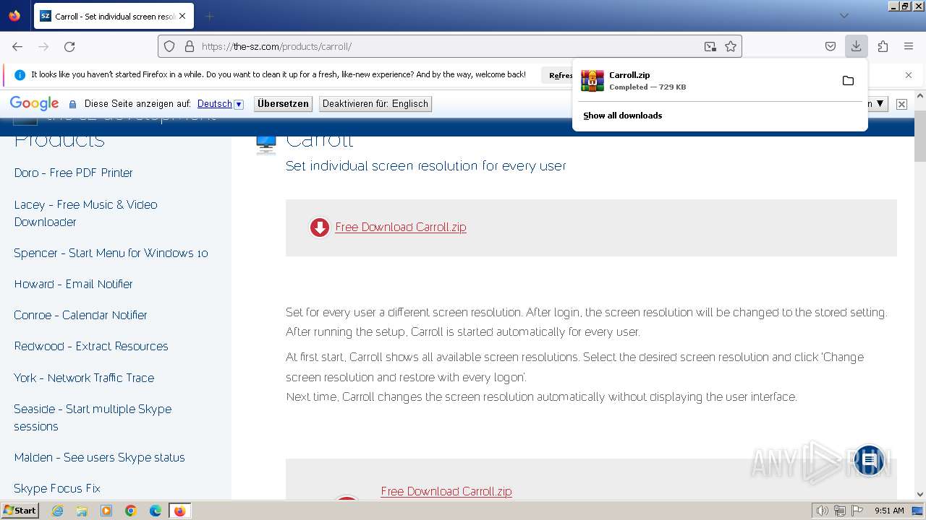
Task: Switch to the Firefox taskbar button
Action: pyautogui.click(x=179, y=511)
